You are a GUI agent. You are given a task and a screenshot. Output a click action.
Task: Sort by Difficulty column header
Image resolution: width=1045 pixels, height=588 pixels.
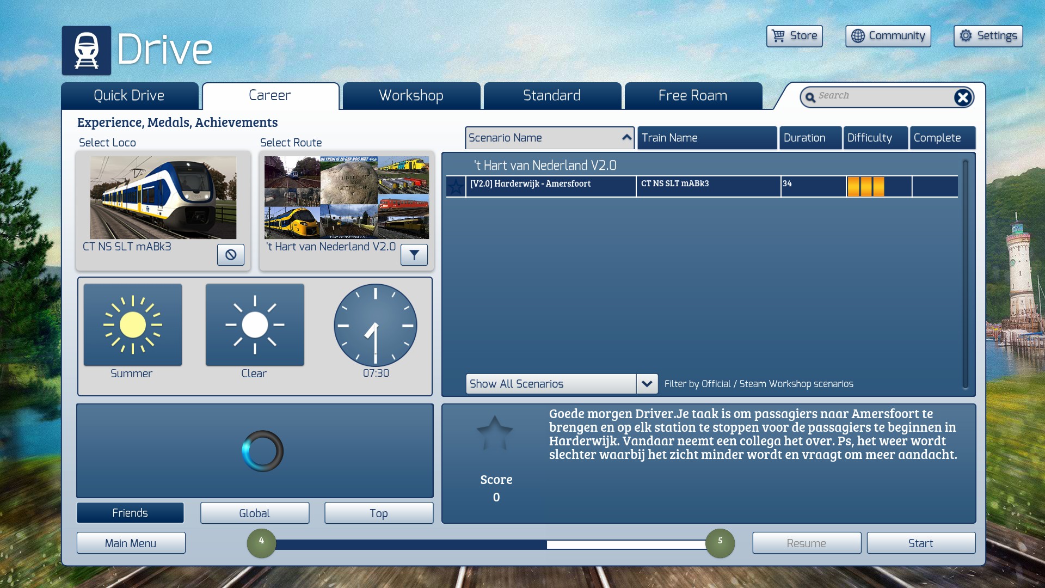875,138
